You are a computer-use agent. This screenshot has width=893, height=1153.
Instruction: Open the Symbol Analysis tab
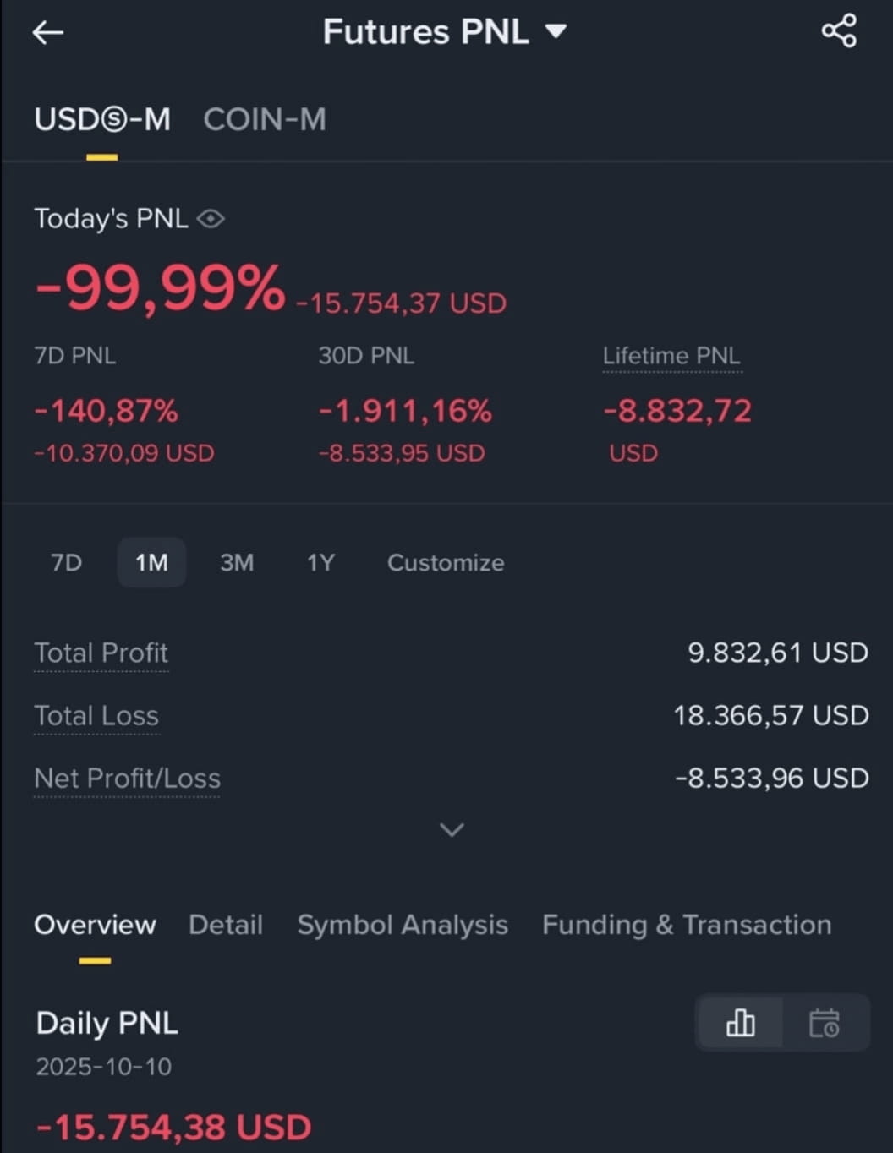pos(403,925)
